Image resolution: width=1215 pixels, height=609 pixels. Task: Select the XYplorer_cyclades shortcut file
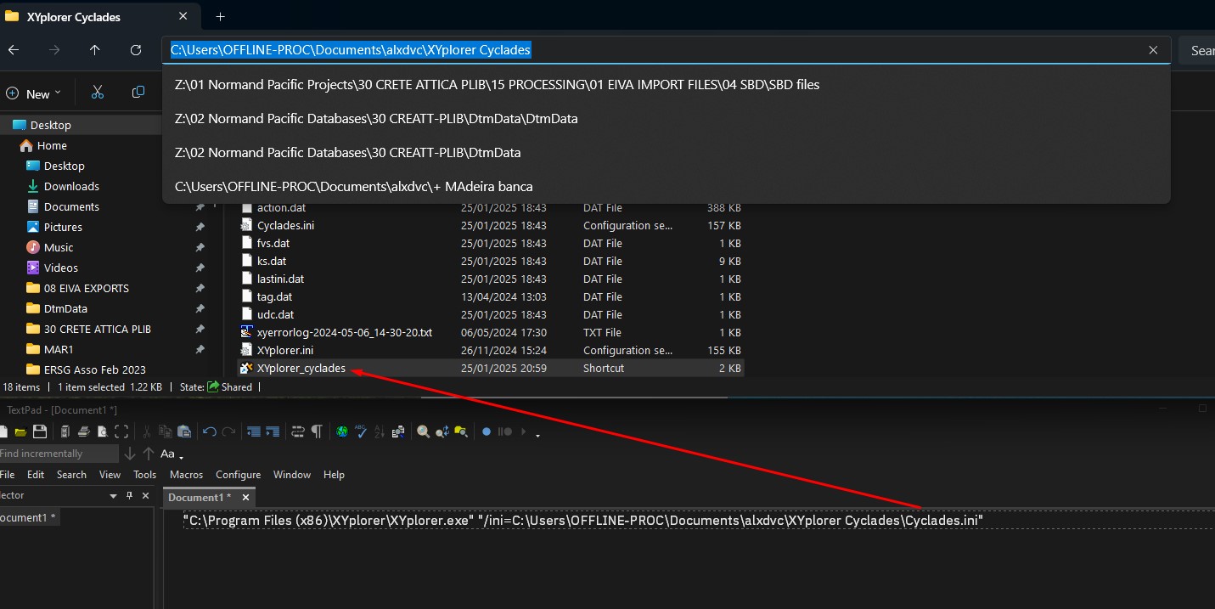(301, 369)
